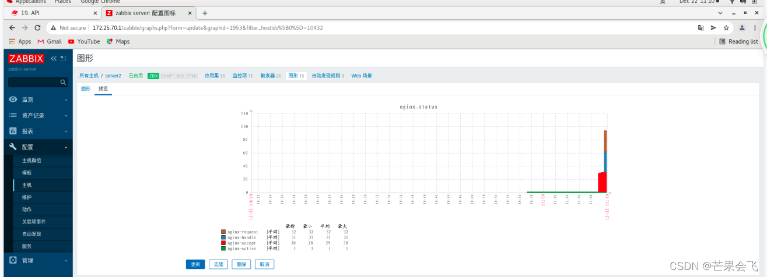Open the Reading list
This screenshot has height=277, width=767.
coord(738,41)
